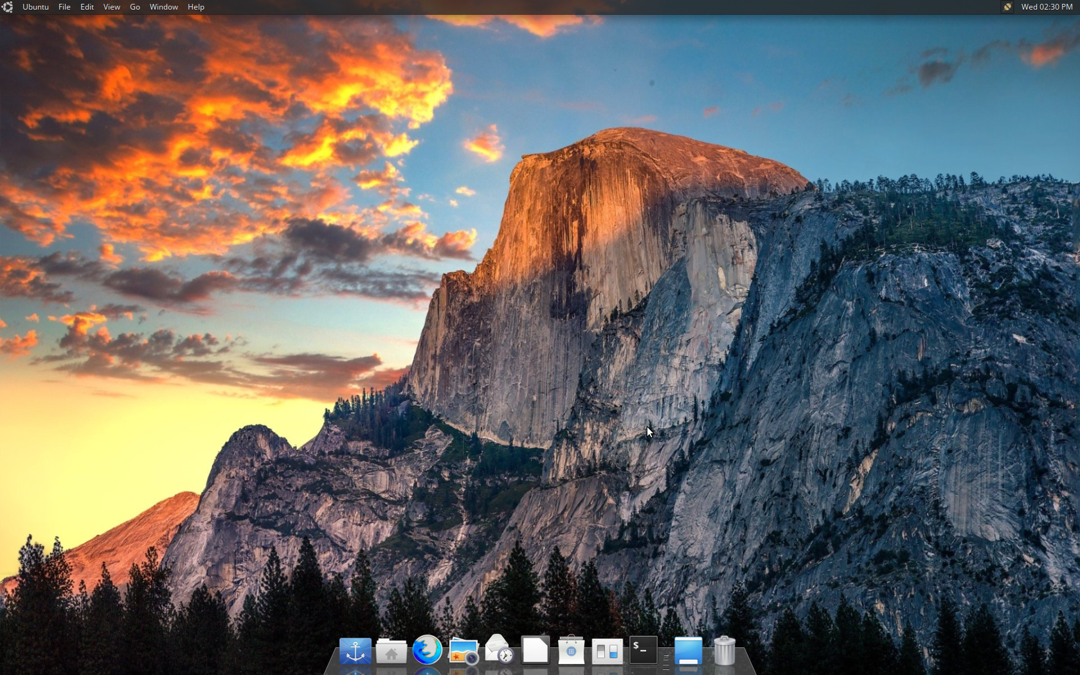Open the Home folder from the dock
This screenshot has width=1080, height=675.
(391, 651)
